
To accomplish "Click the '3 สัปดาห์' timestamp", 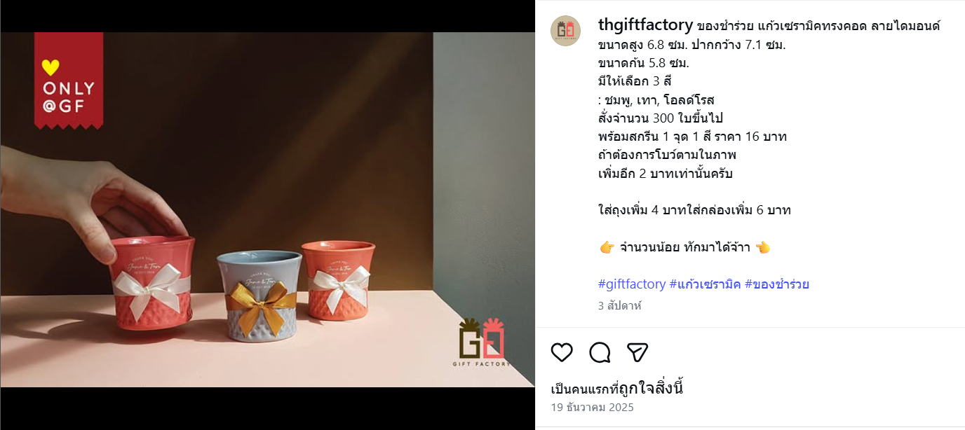I will click(620, 306).
